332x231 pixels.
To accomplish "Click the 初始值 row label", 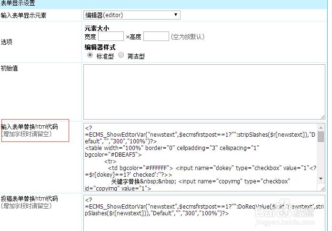I will click(x=10, y=68).
